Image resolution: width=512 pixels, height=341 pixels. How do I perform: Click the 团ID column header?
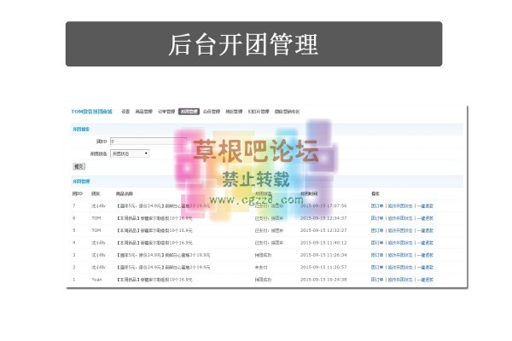tap(78, 194)
